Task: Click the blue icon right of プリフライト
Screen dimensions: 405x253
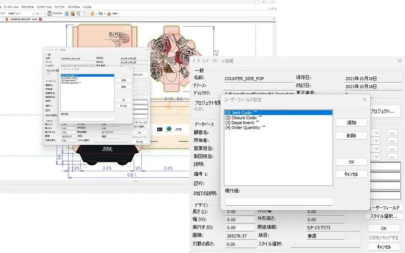Action: click(67, 13)
